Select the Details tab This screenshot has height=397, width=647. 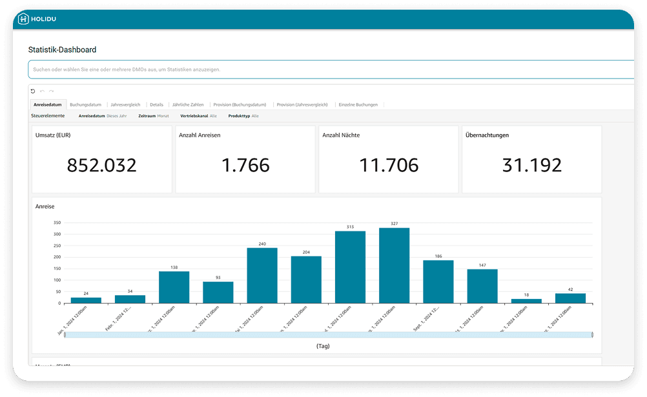click(x=156, y=104)
